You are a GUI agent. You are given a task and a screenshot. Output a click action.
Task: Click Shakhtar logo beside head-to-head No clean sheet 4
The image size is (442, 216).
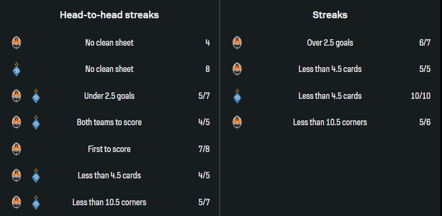tap(16, 42)
